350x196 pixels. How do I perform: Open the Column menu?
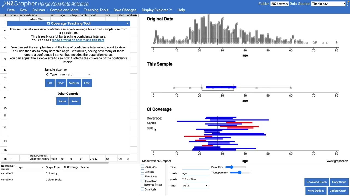coord(39,10)
